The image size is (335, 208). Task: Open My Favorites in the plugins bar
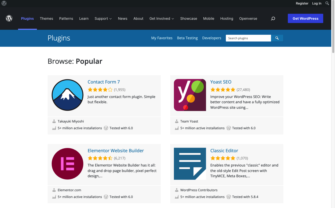[162, 38]
